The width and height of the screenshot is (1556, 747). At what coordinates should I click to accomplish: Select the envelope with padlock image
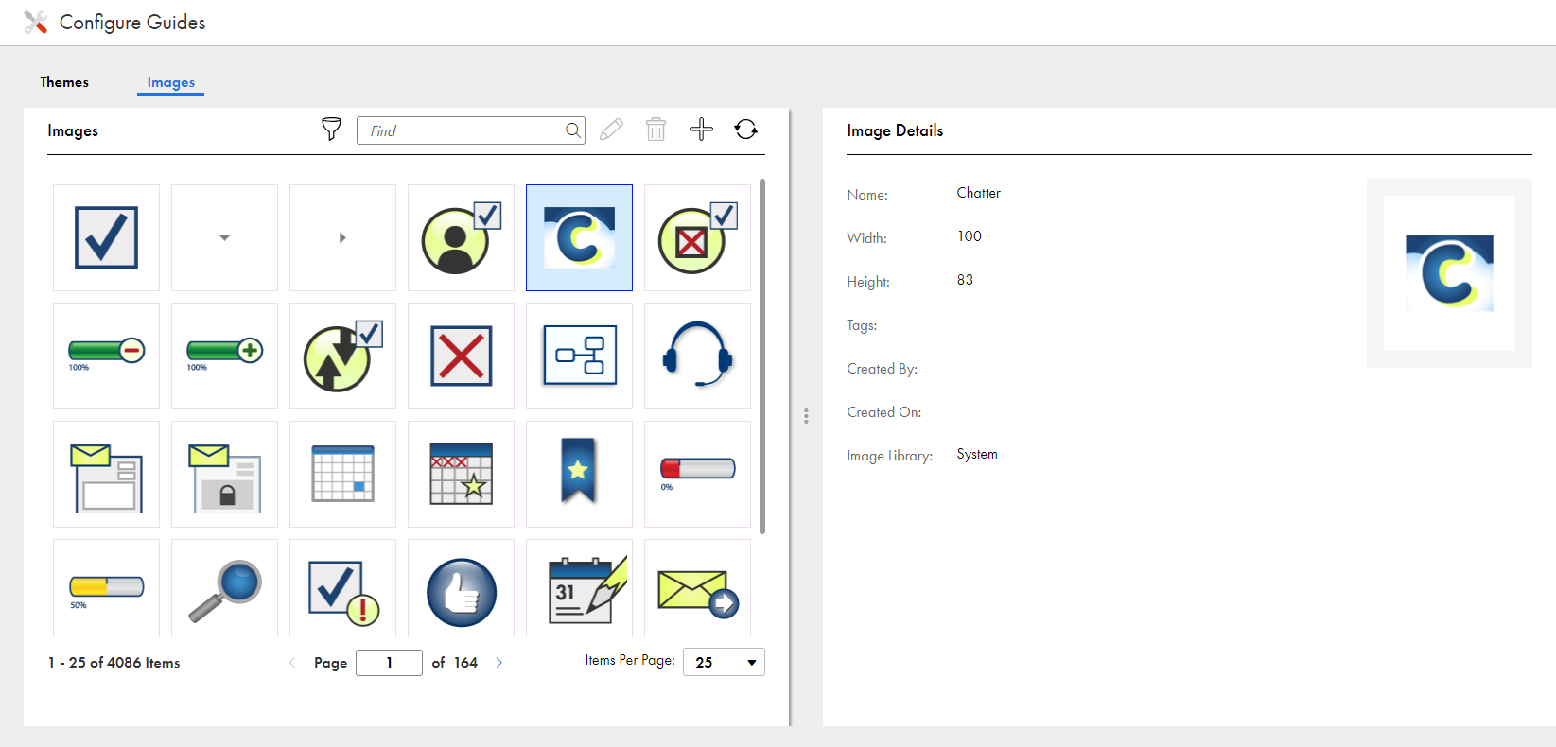tap(224, 474)
